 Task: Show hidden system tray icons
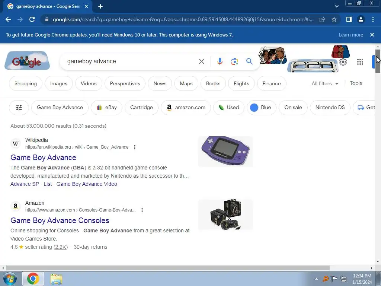point(316,279)
